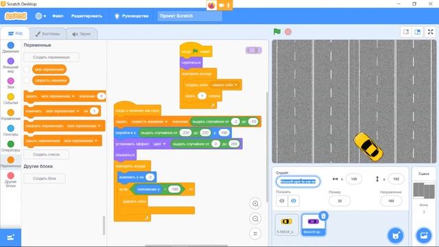Click the wait seconds value 1

tap(202, 96)
